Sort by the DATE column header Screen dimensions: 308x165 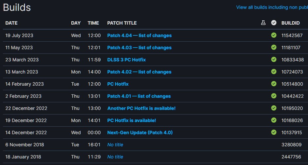tap(12, 23)
